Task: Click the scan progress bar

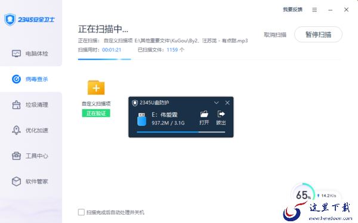Action: 209,60
